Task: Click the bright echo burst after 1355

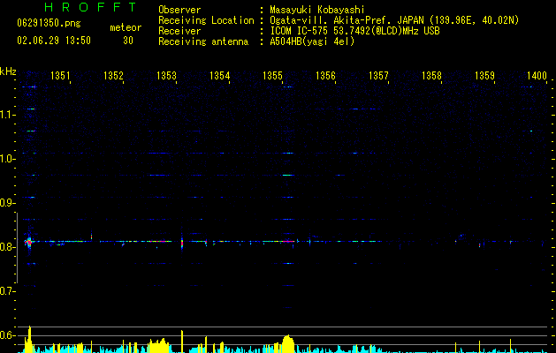Action: coord(287,241)
